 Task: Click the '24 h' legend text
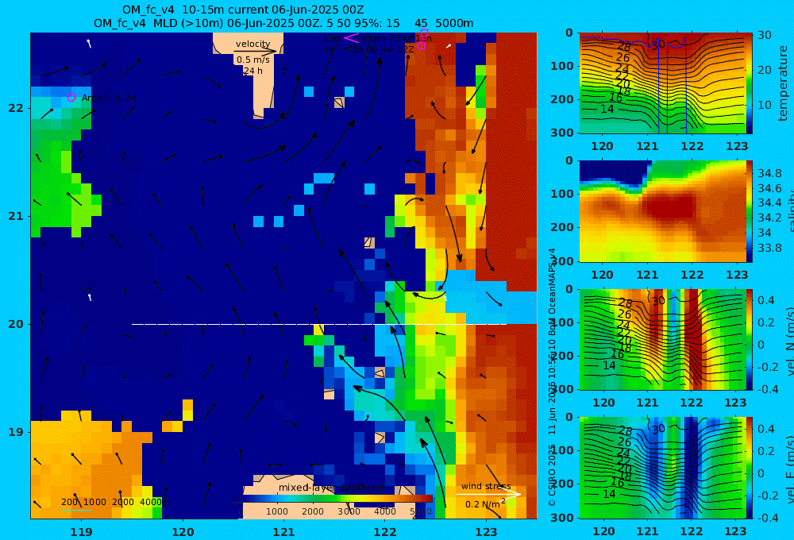252,71
